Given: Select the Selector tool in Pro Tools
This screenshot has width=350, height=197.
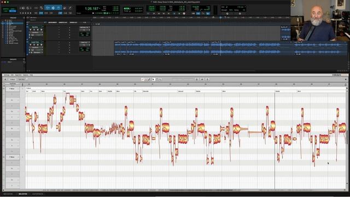Looking at the screenshot, I should click(x=53, y=8).
